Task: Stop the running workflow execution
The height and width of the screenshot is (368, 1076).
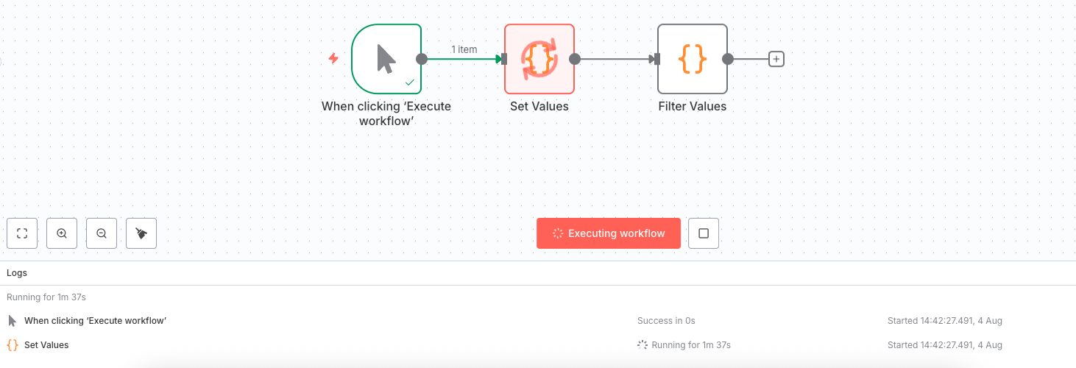Action: 703,233
